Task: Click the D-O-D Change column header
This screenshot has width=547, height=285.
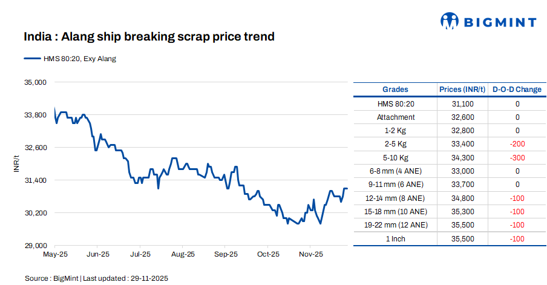Action: [x=517, y=90]
